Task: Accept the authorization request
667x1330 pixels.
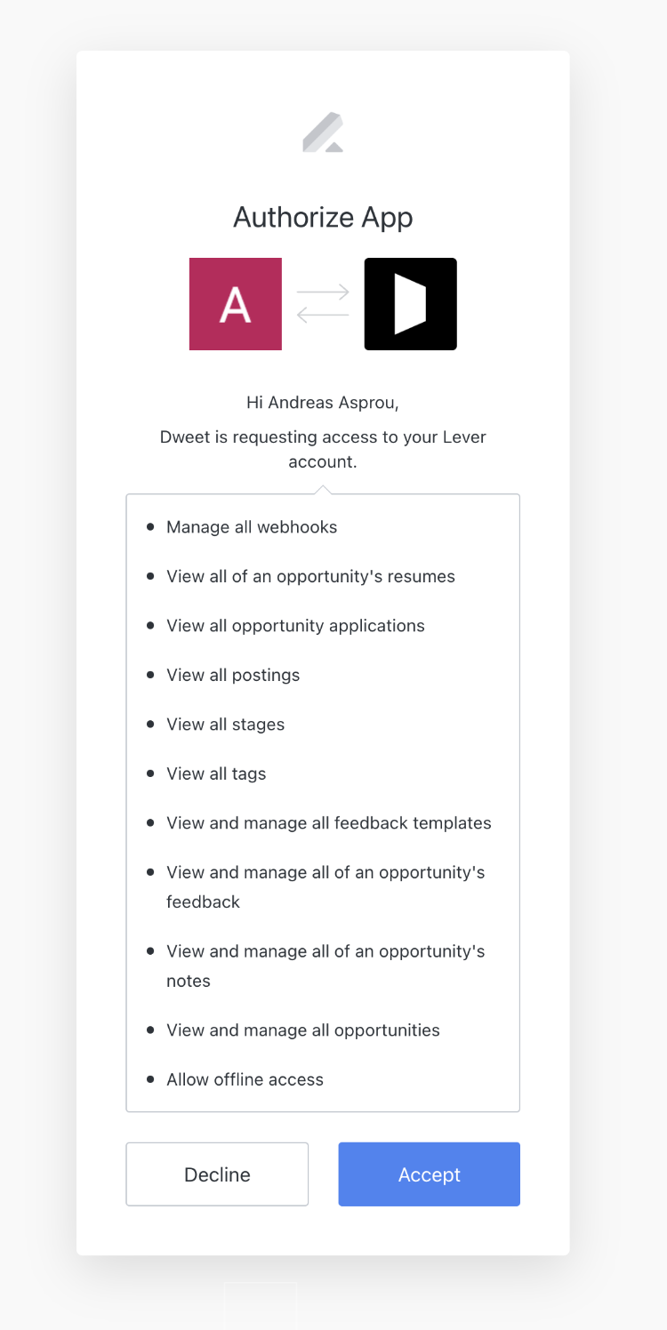Action: point(429,1174)
